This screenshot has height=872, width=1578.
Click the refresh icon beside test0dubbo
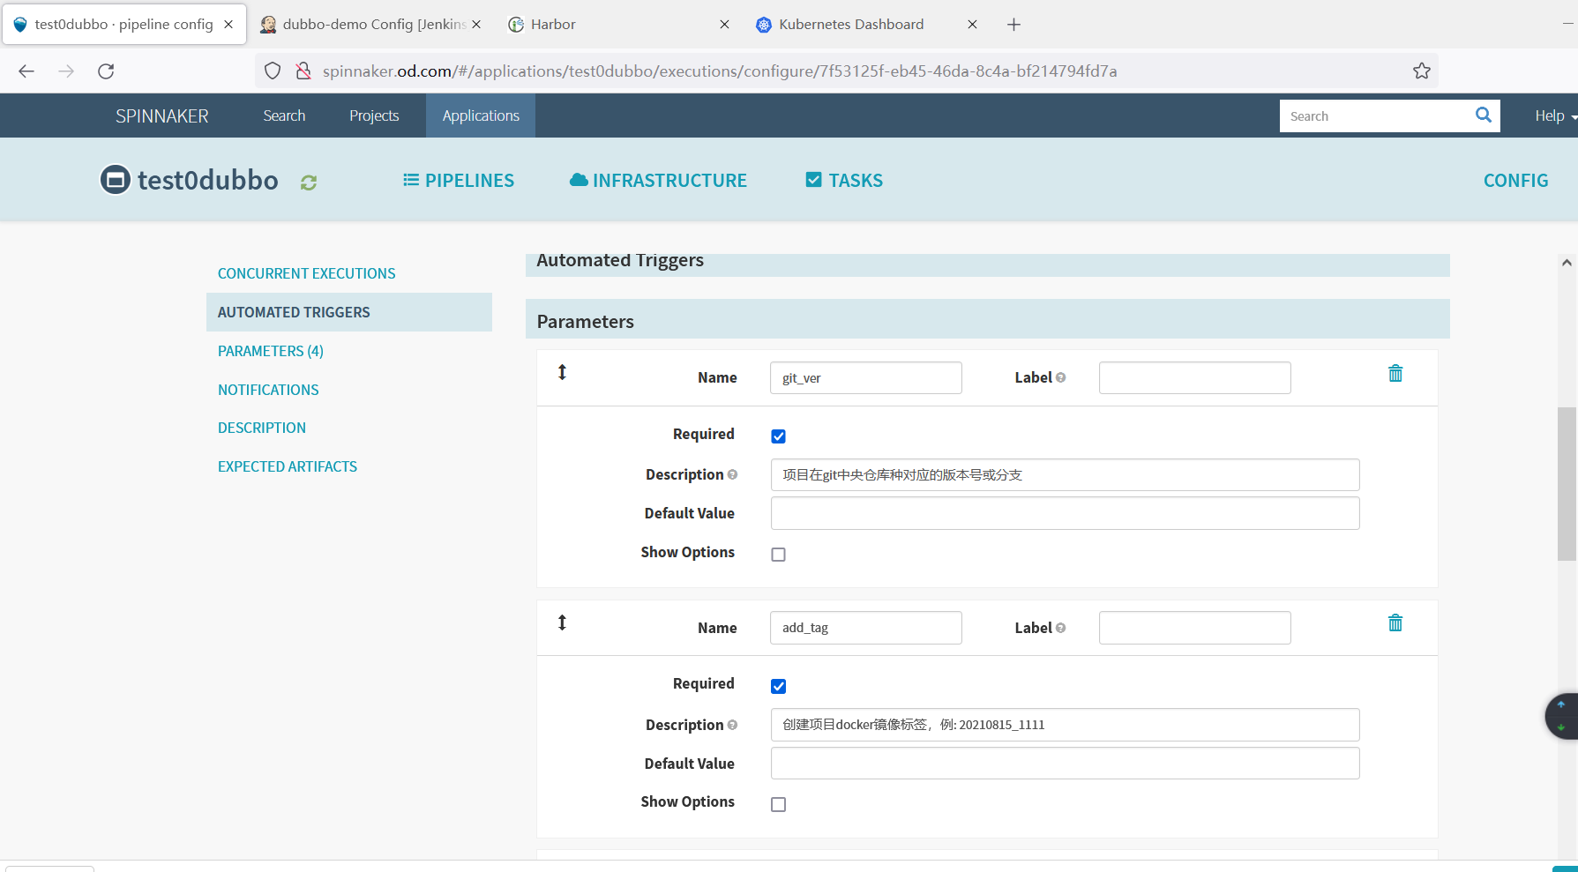(x=308, y=183)
